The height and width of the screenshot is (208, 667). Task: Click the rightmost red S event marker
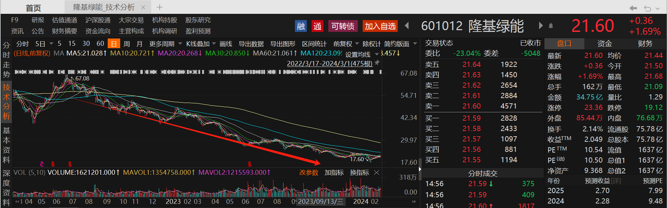[249, 164]
